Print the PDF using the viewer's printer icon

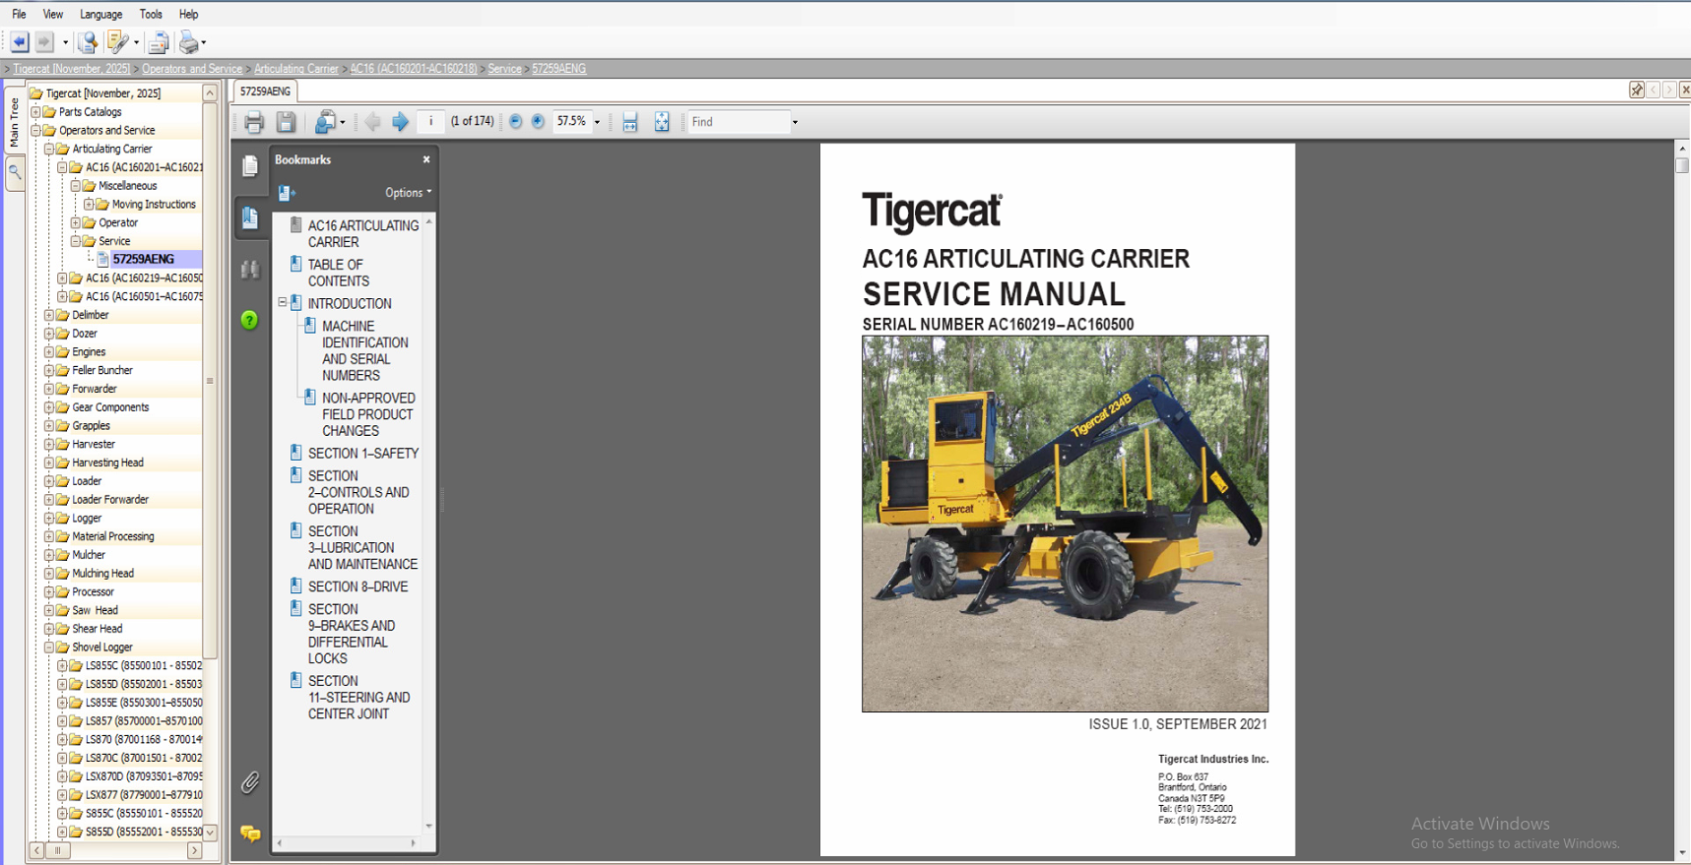click(x=254, y=122)
